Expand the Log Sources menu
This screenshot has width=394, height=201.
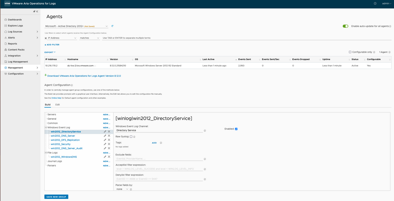point(37,32)
